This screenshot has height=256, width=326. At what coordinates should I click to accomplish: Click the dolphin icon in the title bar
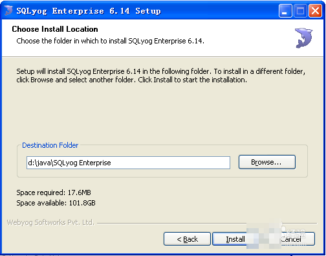click(8, 10)
